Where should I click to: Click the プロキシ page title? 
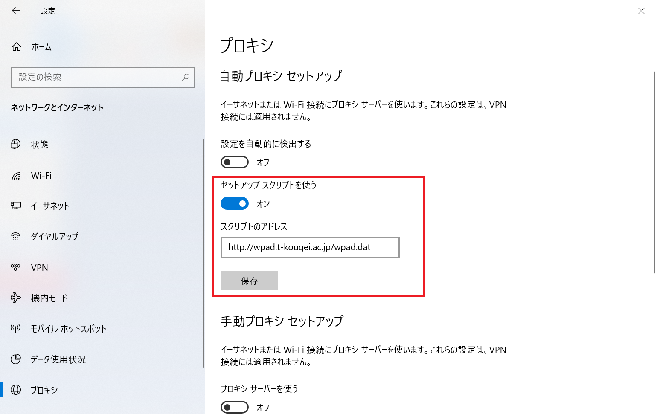[x=247, y=45]
